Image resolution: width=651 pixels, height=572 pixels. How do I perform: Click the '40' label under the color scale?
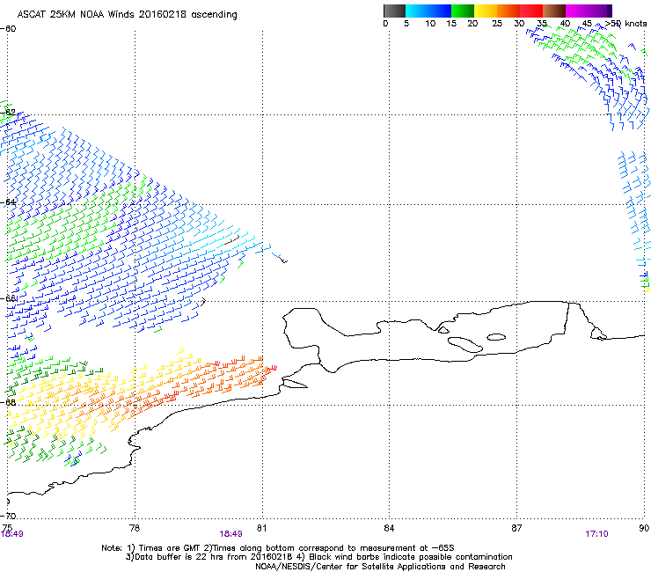tap(565, 24)
